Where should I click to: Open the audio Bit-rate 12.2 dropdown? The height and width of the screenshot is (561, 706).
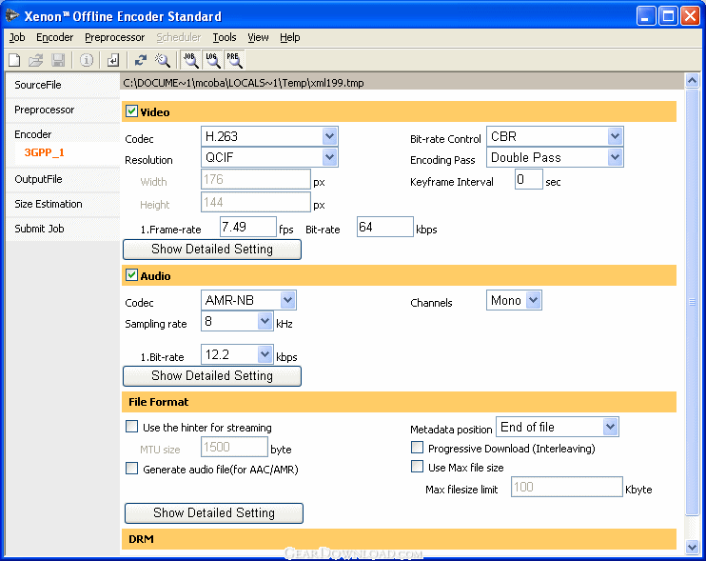tap(237, 354)
